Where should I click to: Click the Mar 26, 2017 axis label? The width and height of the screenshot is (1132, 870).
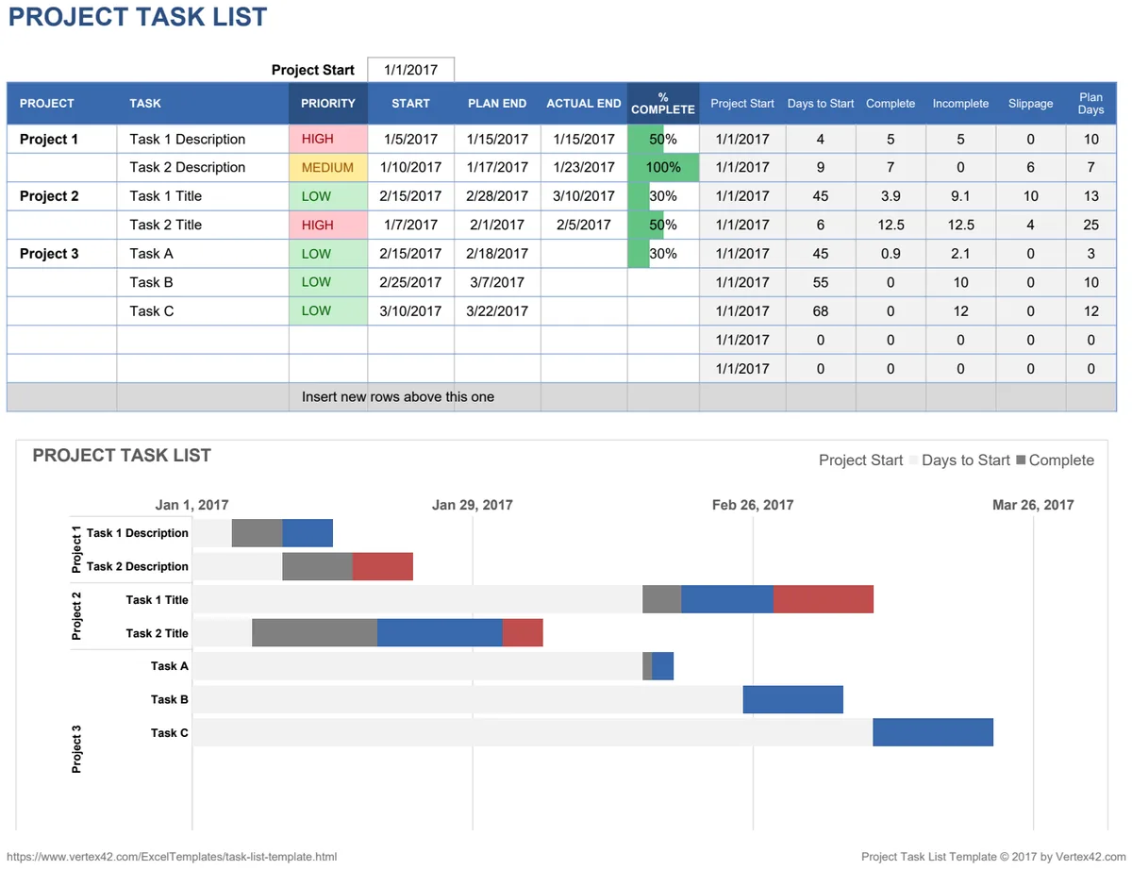(x=1033, y=505)
